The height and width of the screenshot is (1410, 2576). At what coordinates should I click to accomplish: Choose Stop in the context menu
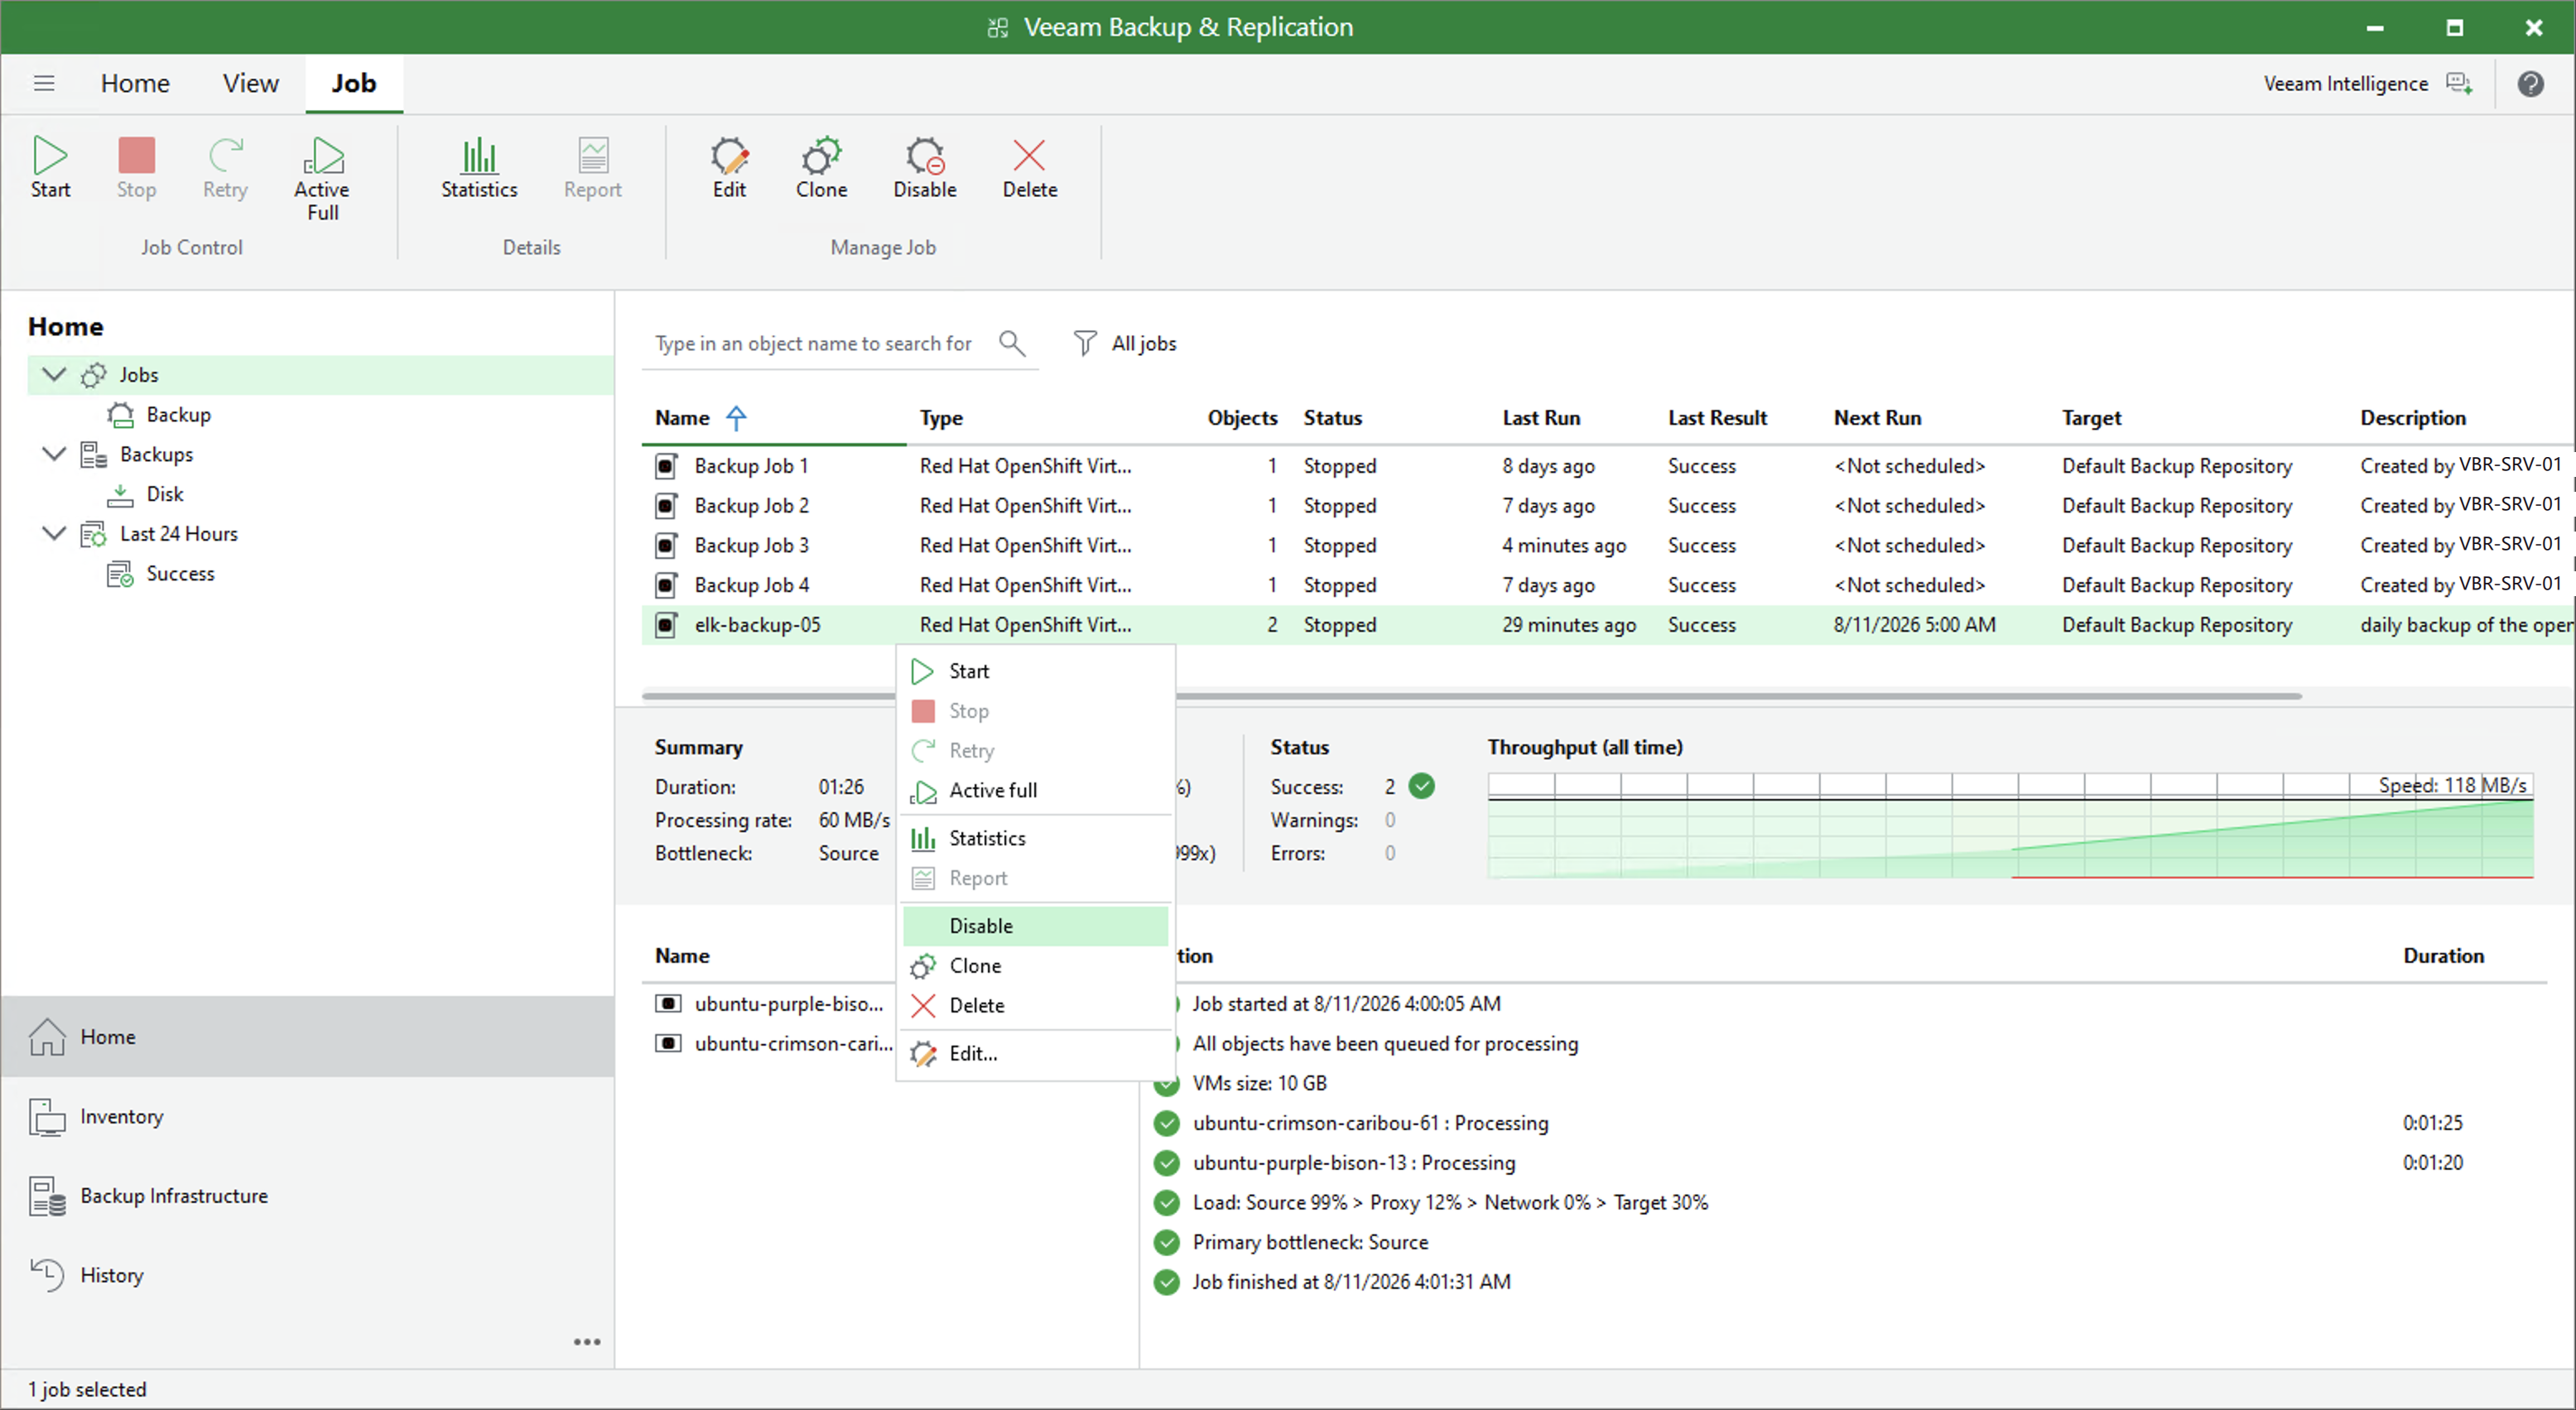(x=1034, y=711)
